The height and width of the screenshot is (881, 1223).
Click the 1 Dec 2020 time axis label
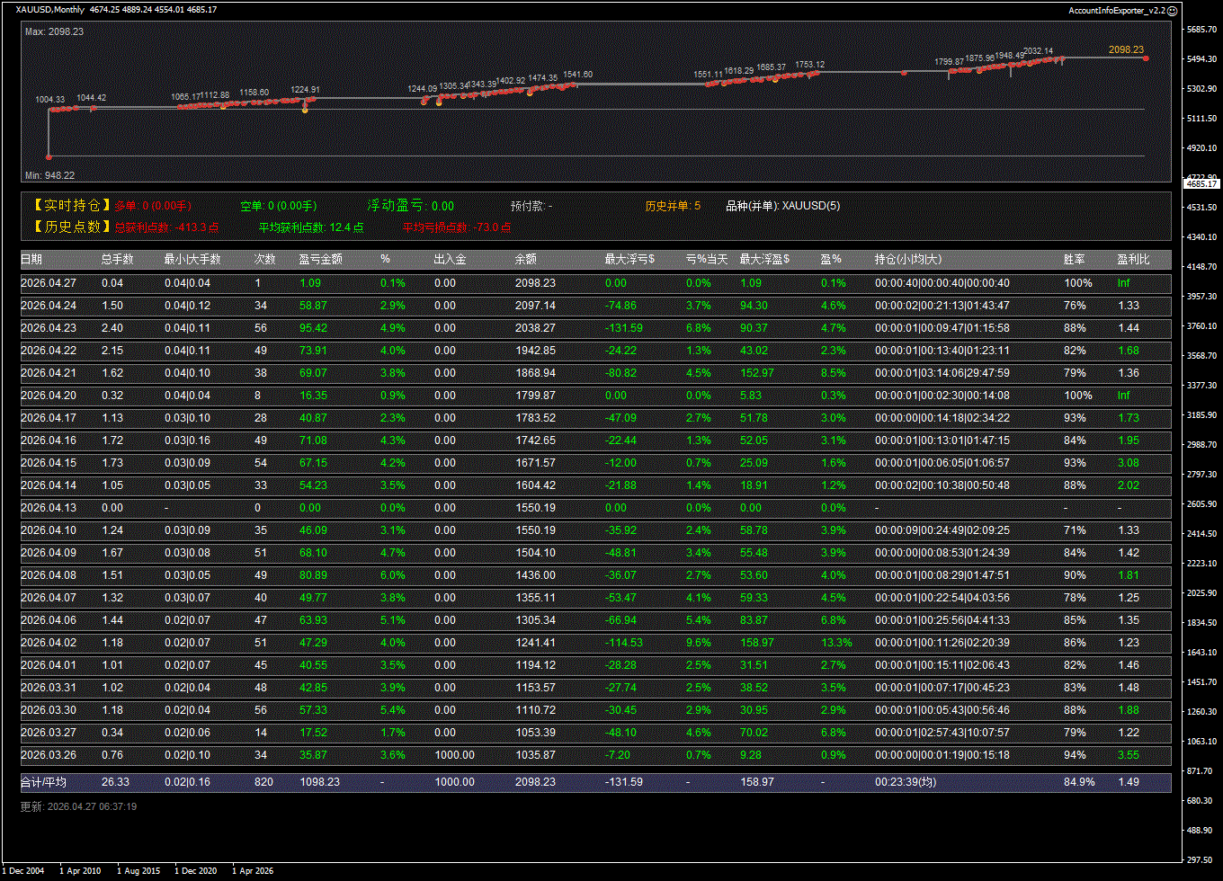(x=195, y=871)
